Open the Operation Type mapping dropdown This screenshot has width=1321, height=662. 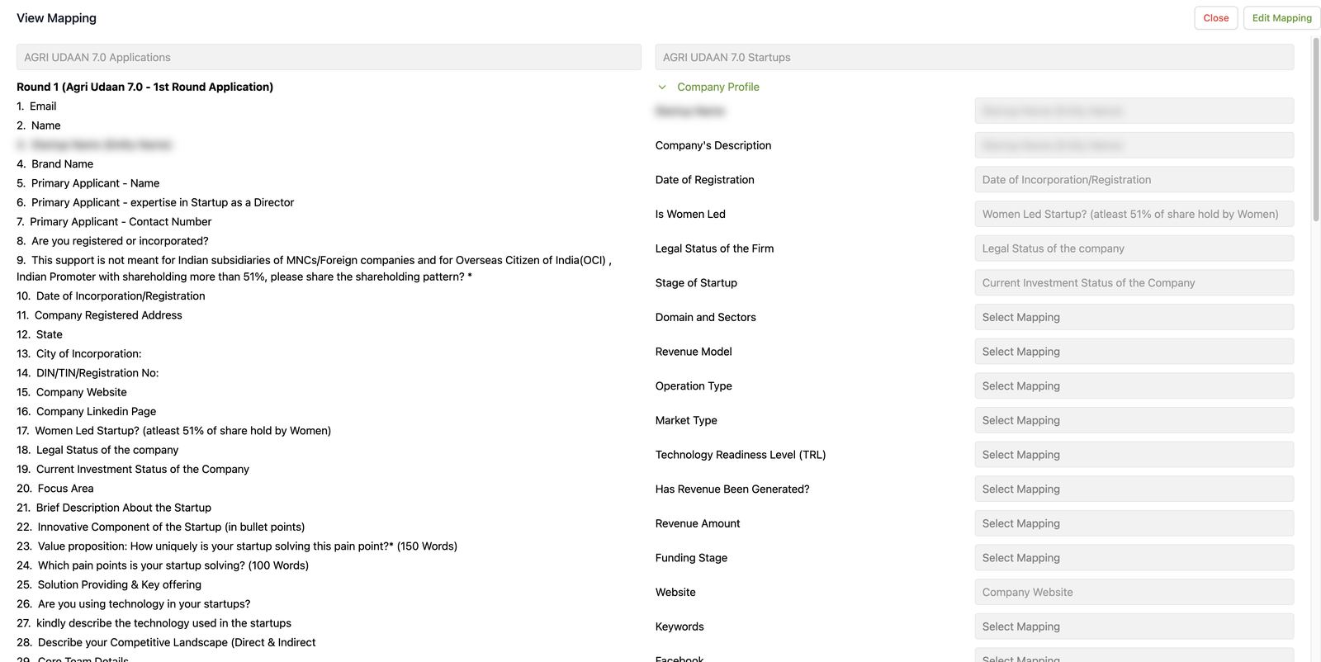[x=1134, y=386]
